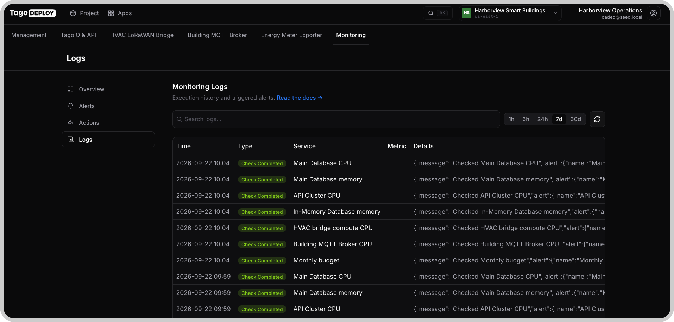Click the Metric column header

[397, 146]
